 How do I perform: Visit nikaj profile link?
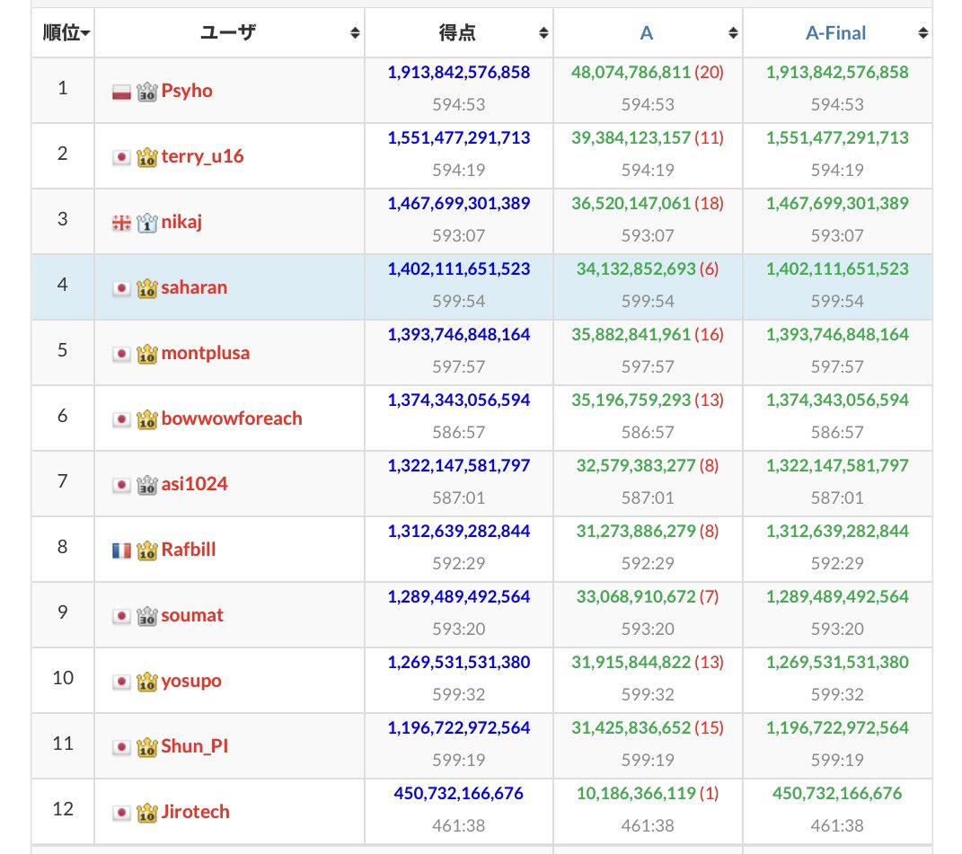pyautogui.click(x=181, y=222)
